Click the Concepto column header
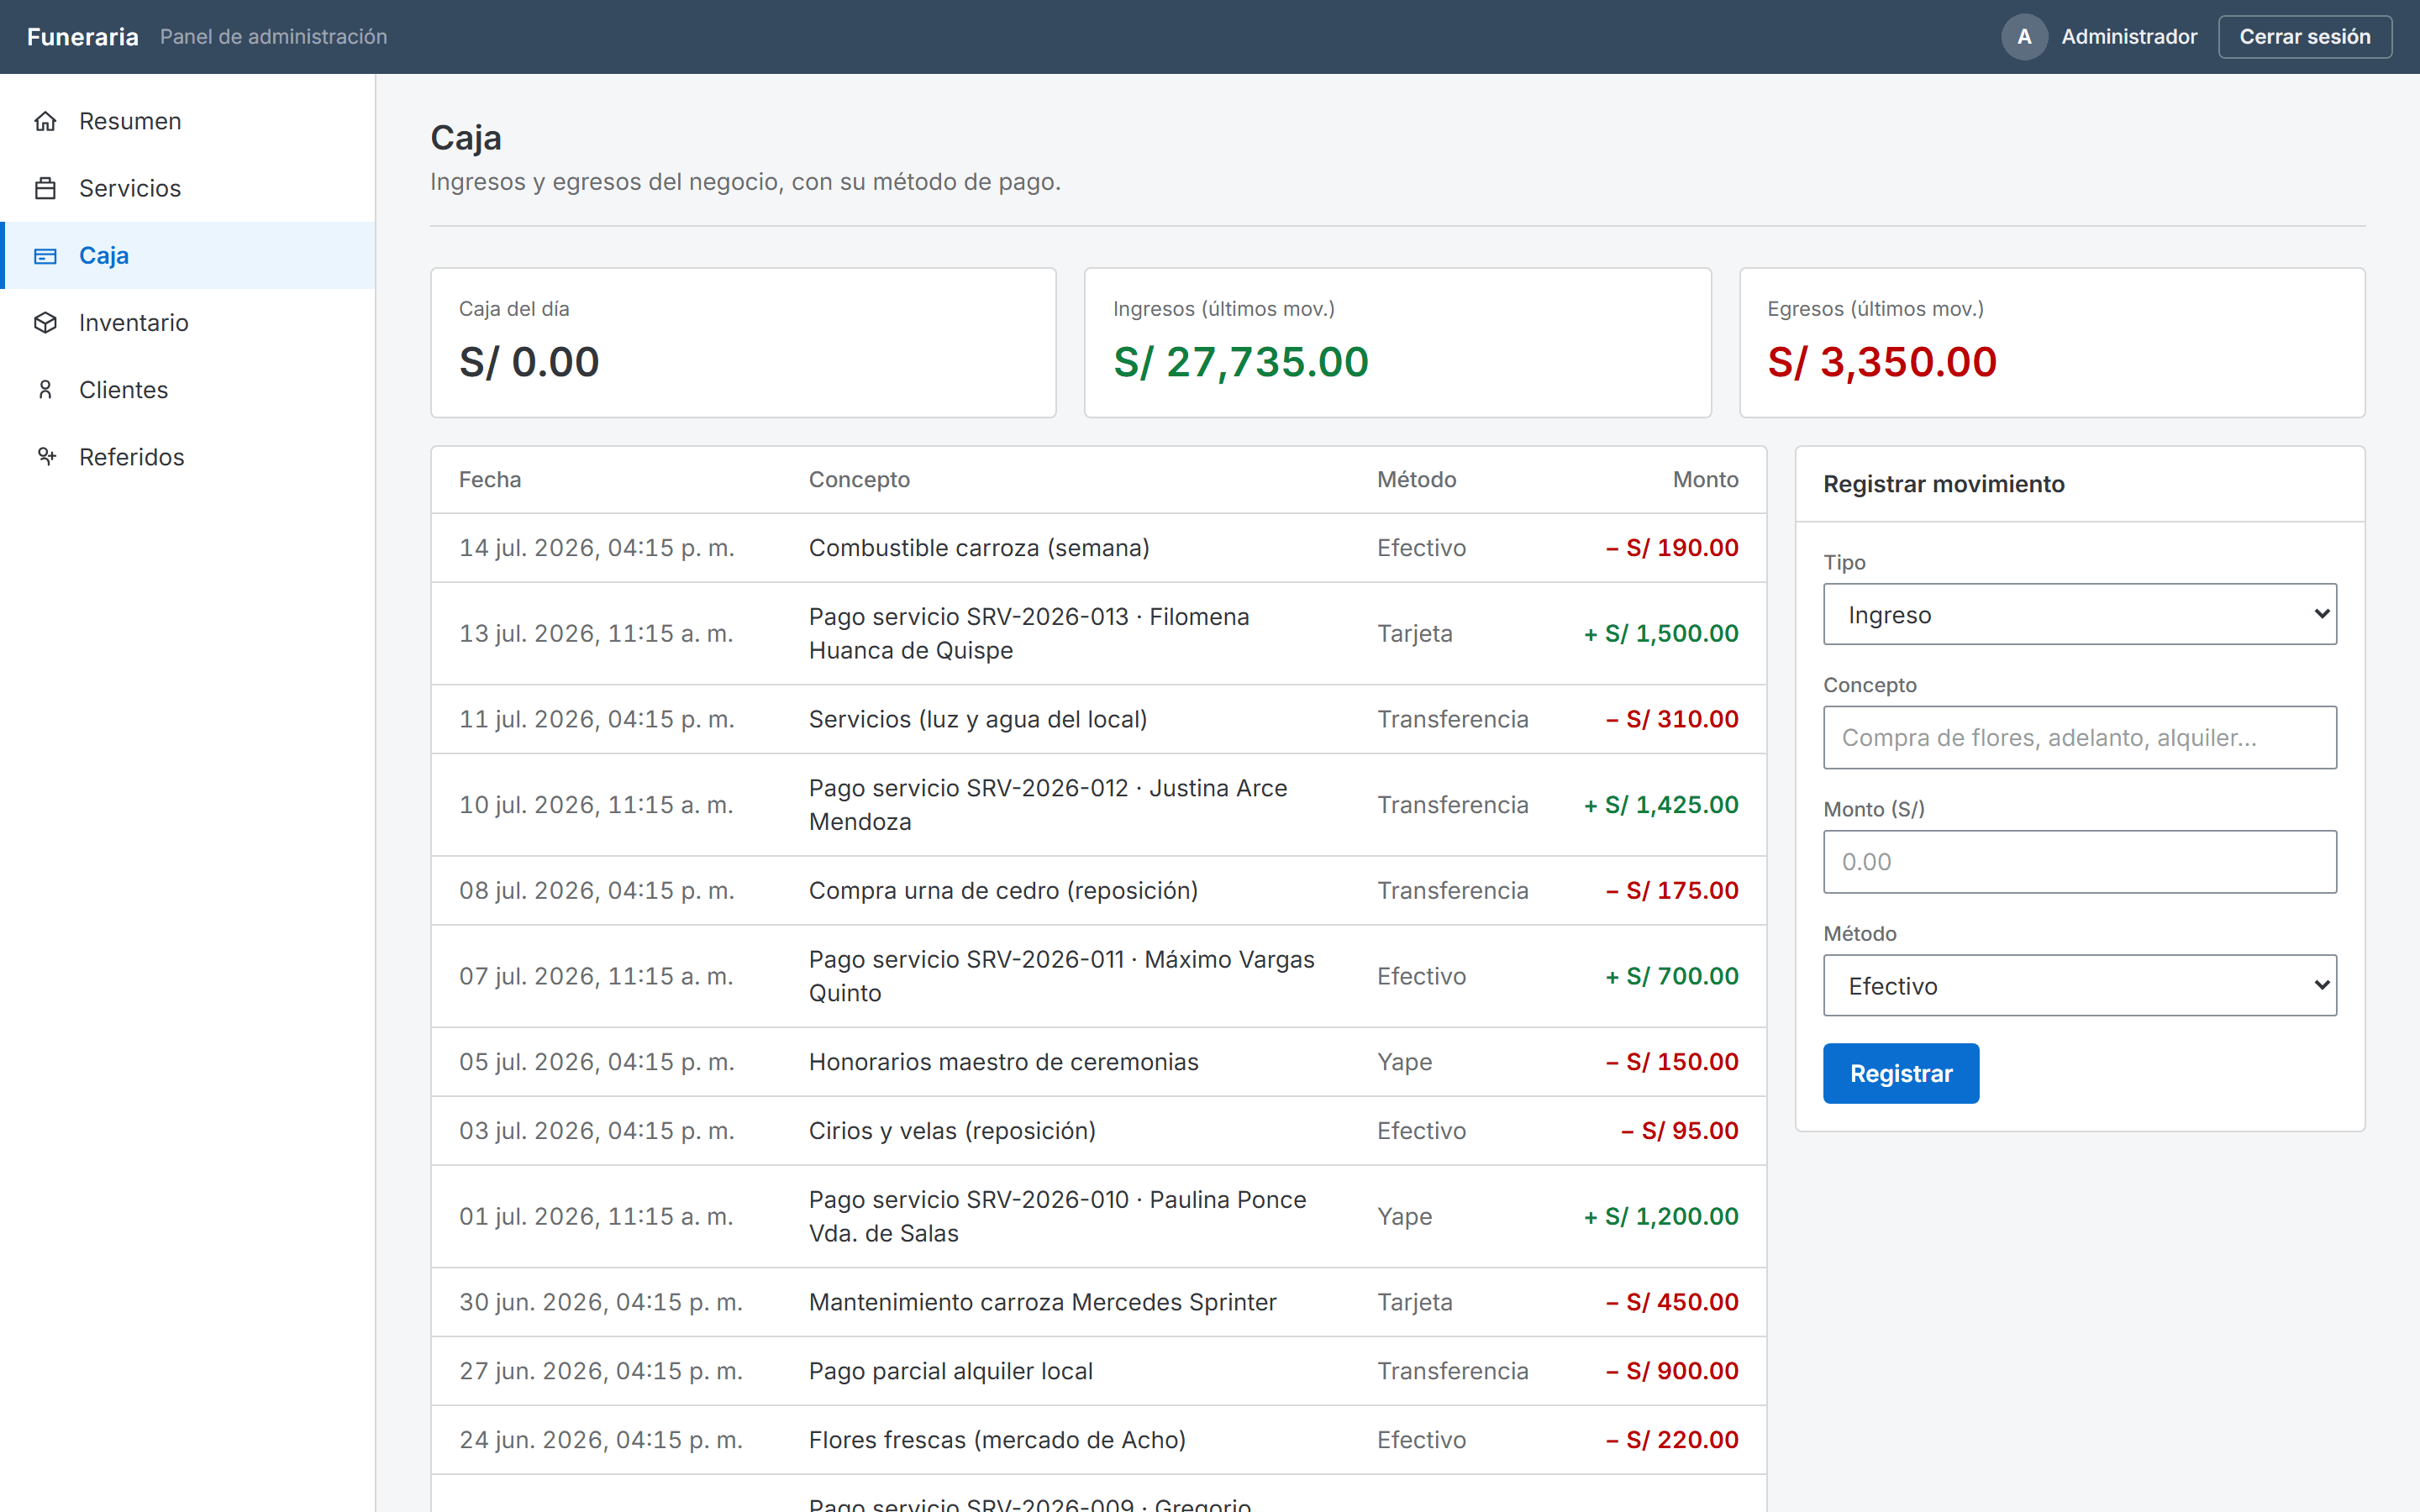Viewport: 2420px width, 1512px height. [859, 479]
